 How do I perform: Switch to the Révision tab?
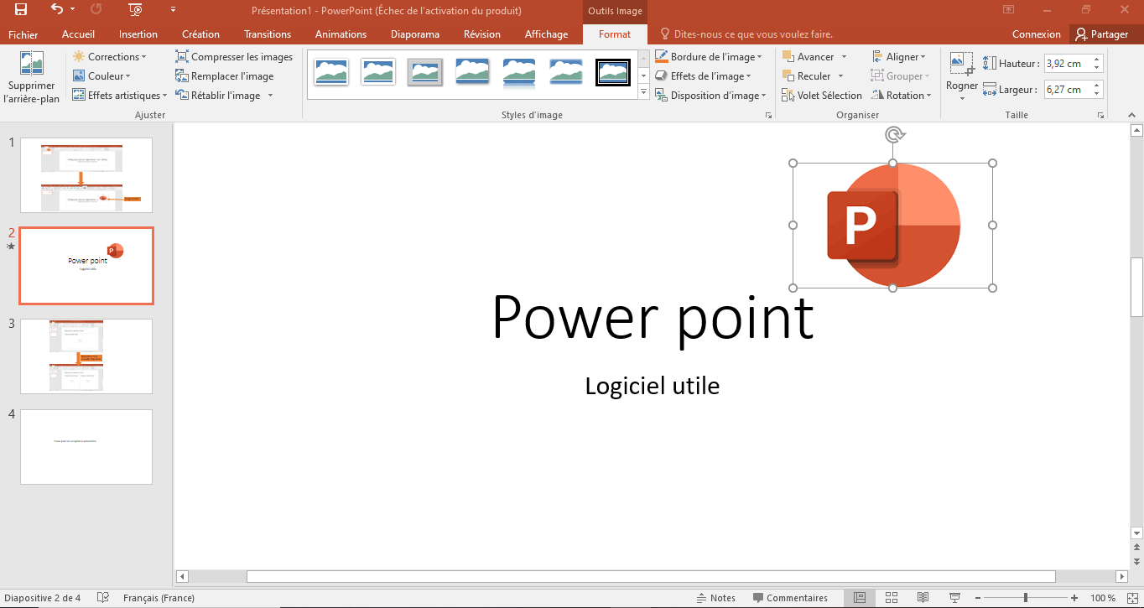482,34
